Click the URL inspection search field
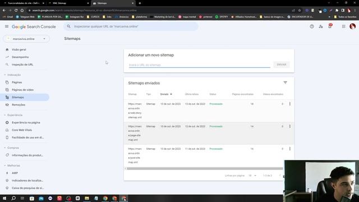Image resolution: width=359 pixels, height=202 pixels. coord(131,26)
